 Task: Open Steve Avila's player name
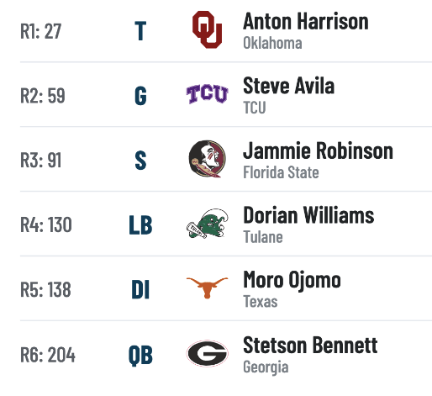[x=288, y=86]
